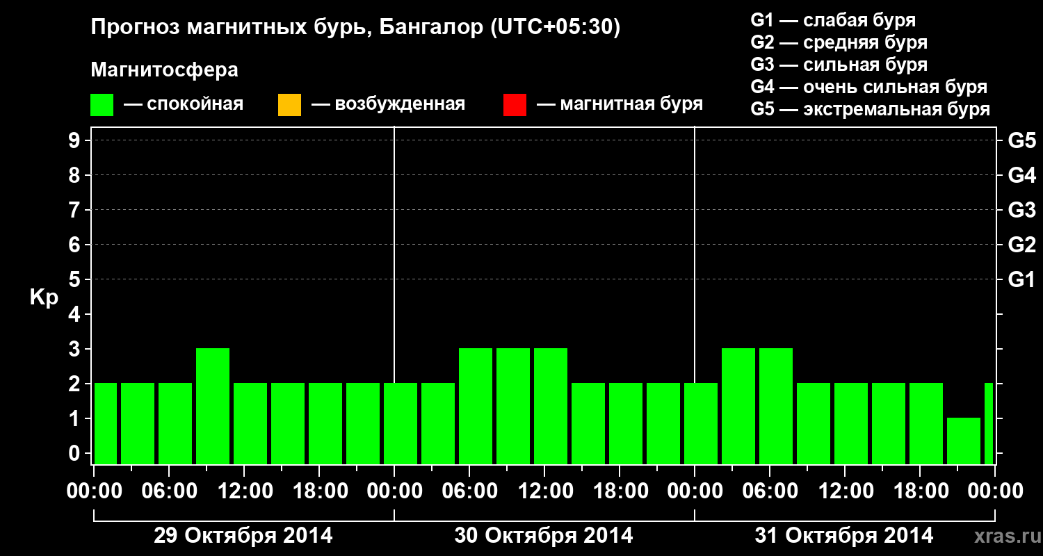Click 'G2 — средняя буря' legend line
The image size is (1043, 556).
click(x=839, y=42)
